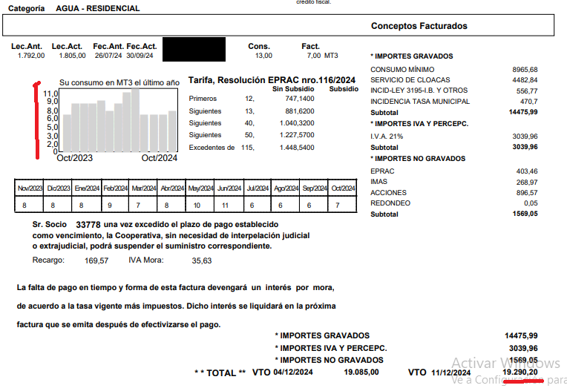Click the Feb/2024 table header cell
The width and height of the screenshot is (567, 391).
[115, 188]
